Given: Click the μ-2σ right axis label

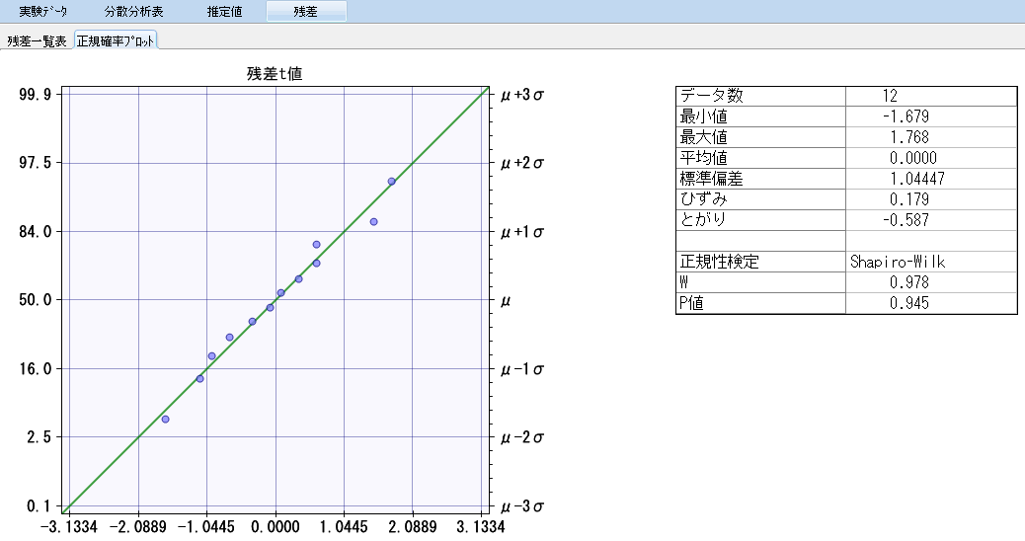Looking at the screenshot, I should pyautogui.click(x=522, y=437).
